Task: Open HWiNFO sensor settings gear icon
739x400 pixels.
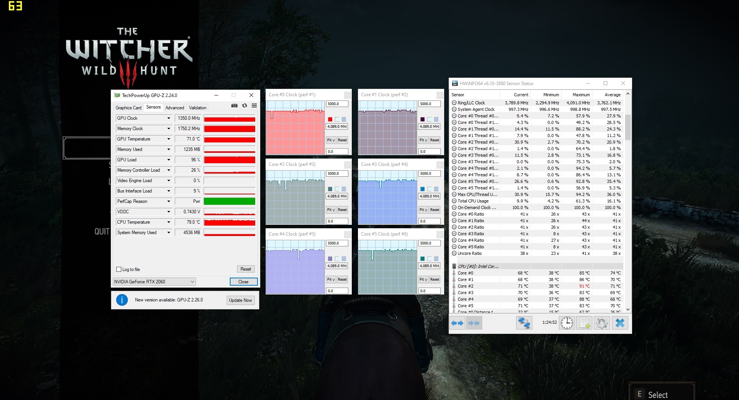Action: click(602, 323)
